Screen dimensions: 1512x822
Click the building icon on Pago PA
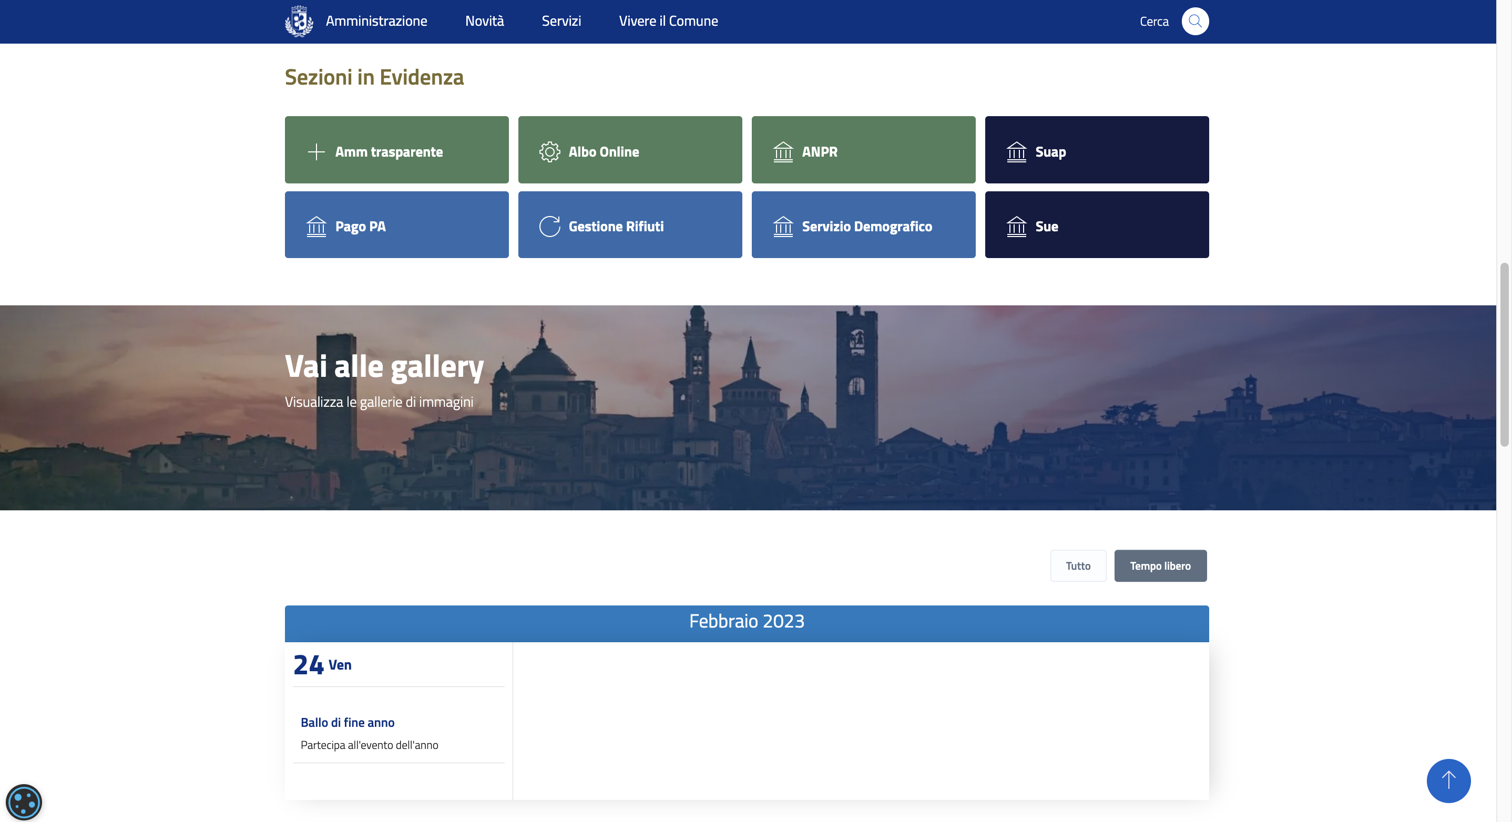[x=316, y=227]
